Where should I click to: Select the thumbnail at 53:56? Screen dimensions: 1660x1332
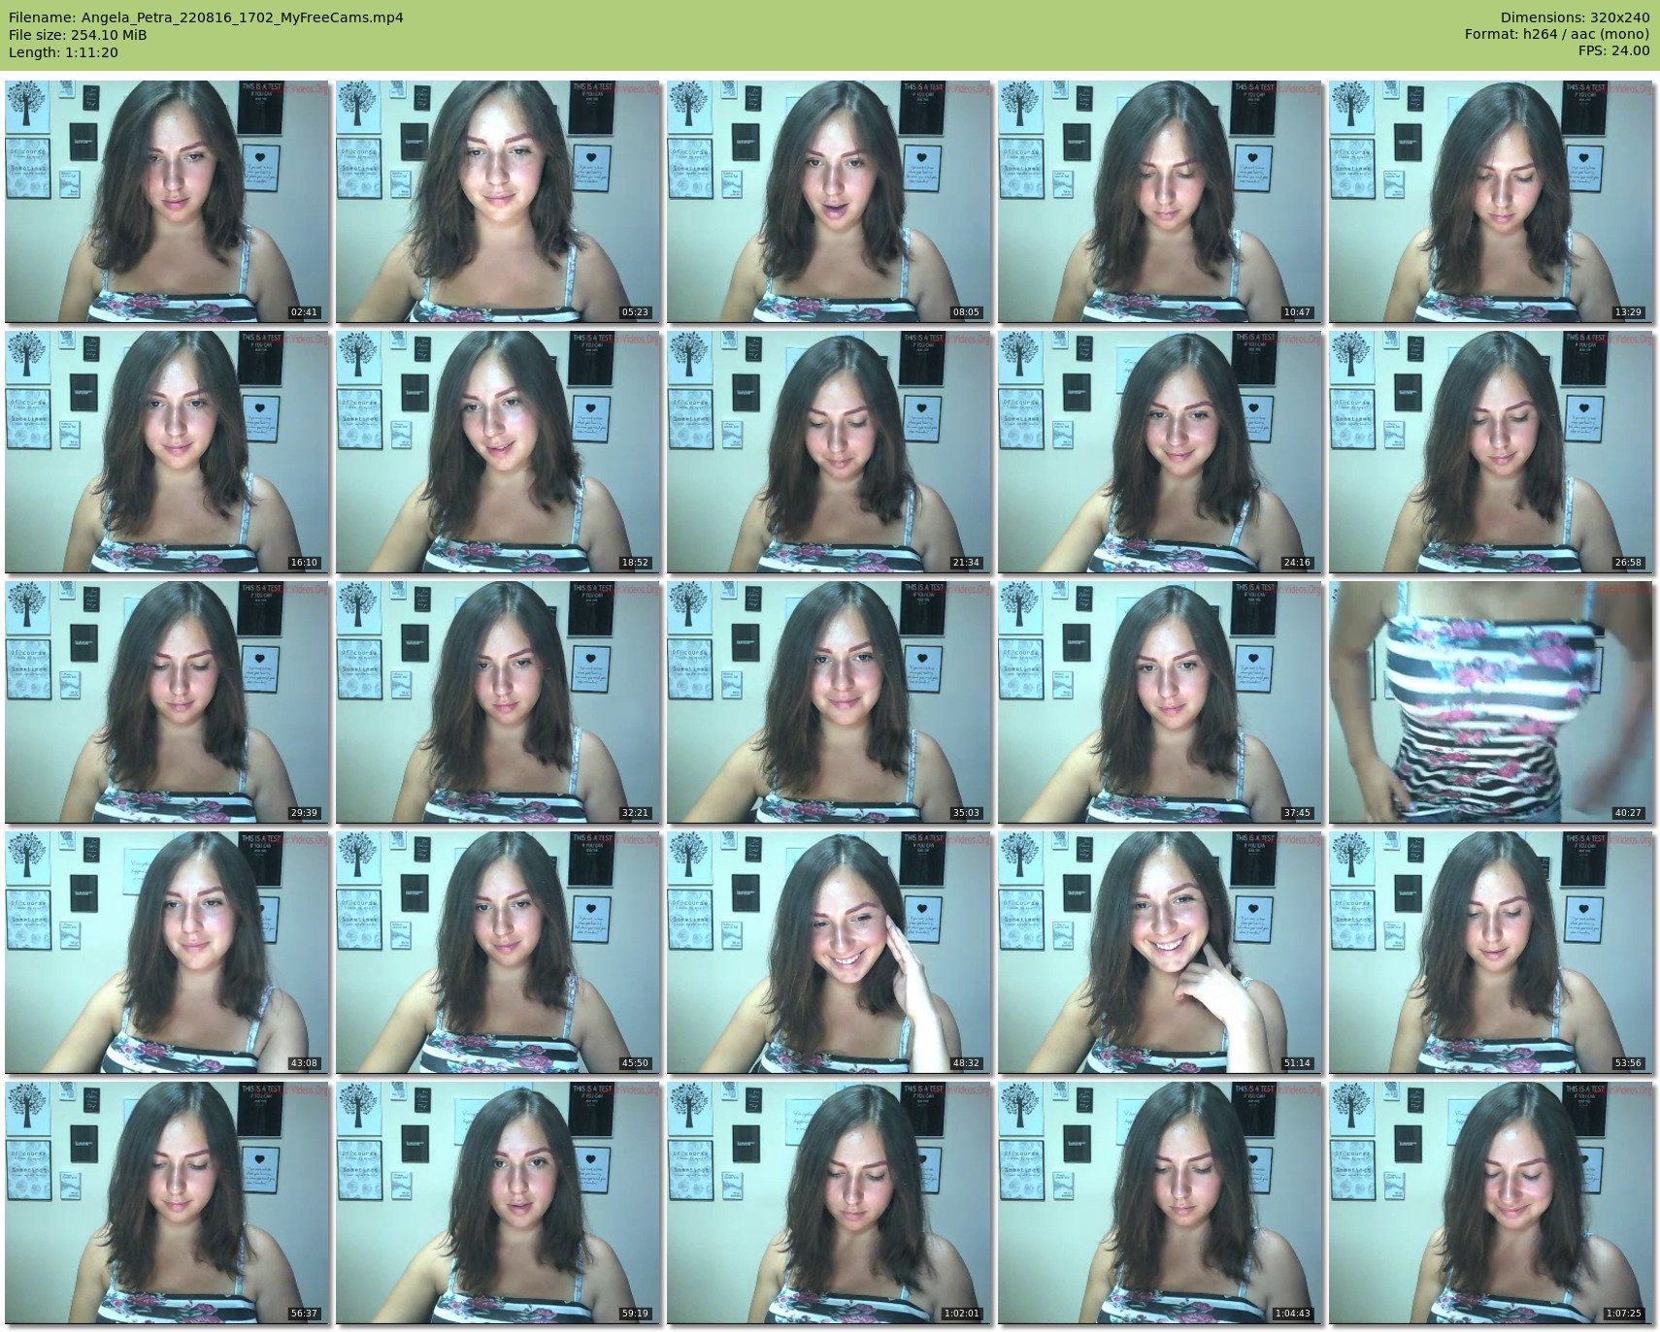[1491, 952]
